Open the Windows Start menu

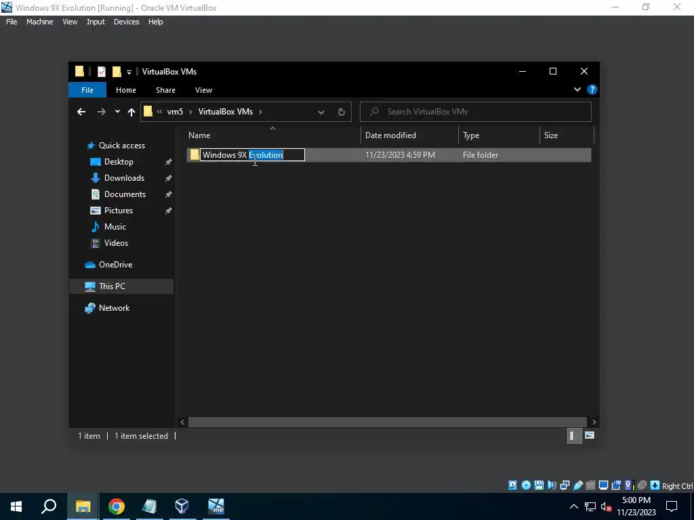tap(16, 506)
